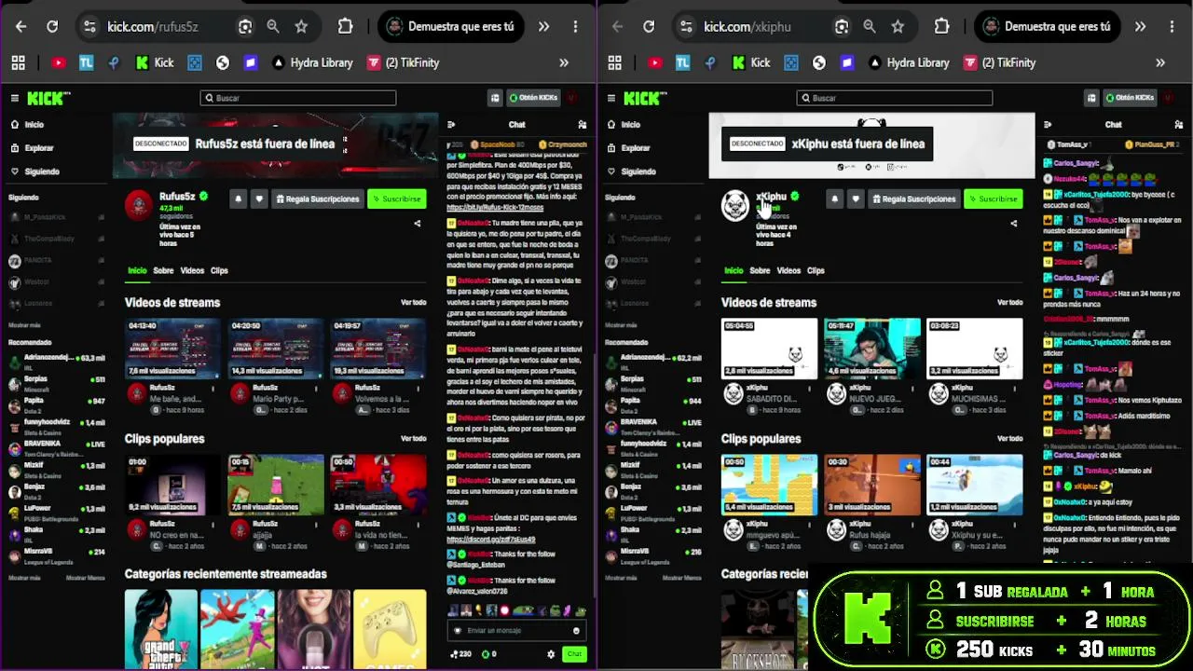Click Suscribirse on xKiphu's channel
The height and width of the screenshot is (671, 1193).
pos(994,199)
